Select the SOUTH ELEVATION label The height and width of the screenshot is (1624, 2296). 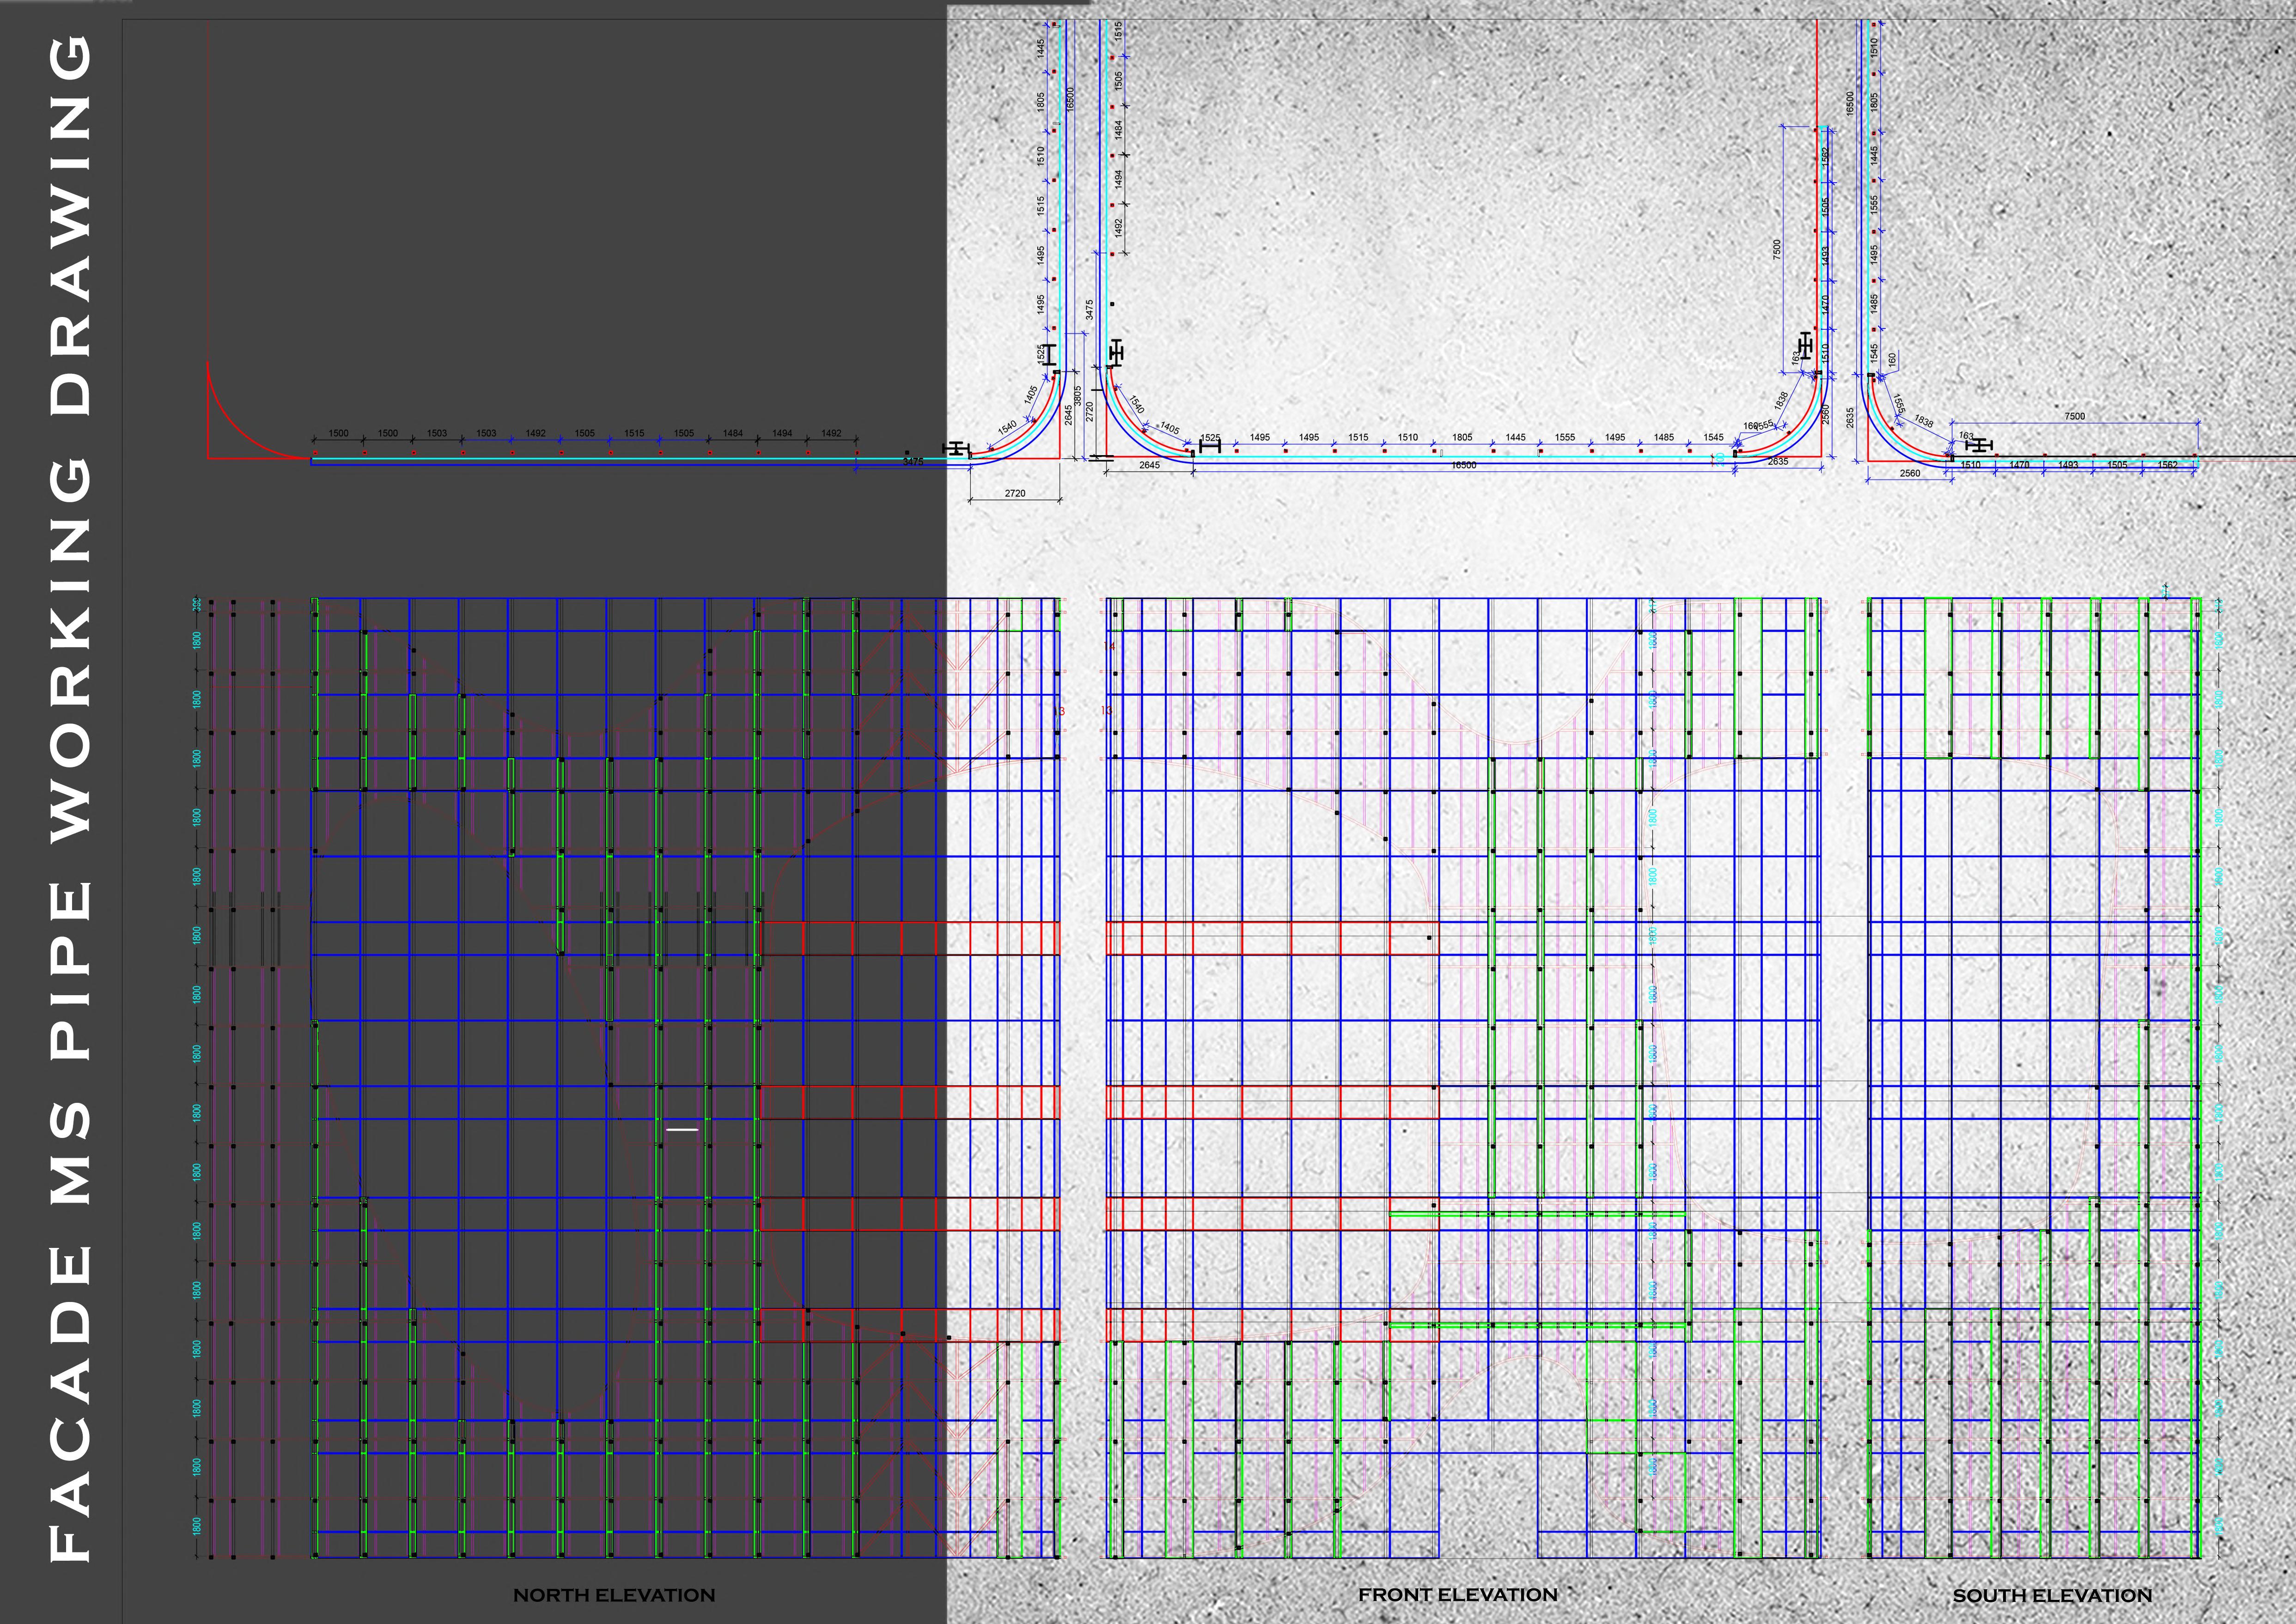(2052, 1595)
